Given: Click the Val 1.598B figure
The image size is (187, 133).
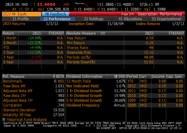Looking at the screenshot, I should pyautogui.click(x=155, y=9).
